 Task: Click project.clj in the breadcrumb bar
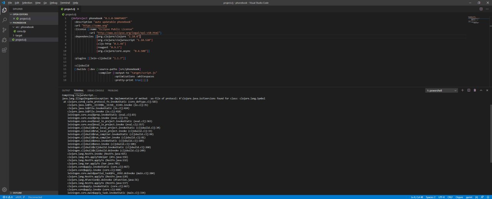70,14
